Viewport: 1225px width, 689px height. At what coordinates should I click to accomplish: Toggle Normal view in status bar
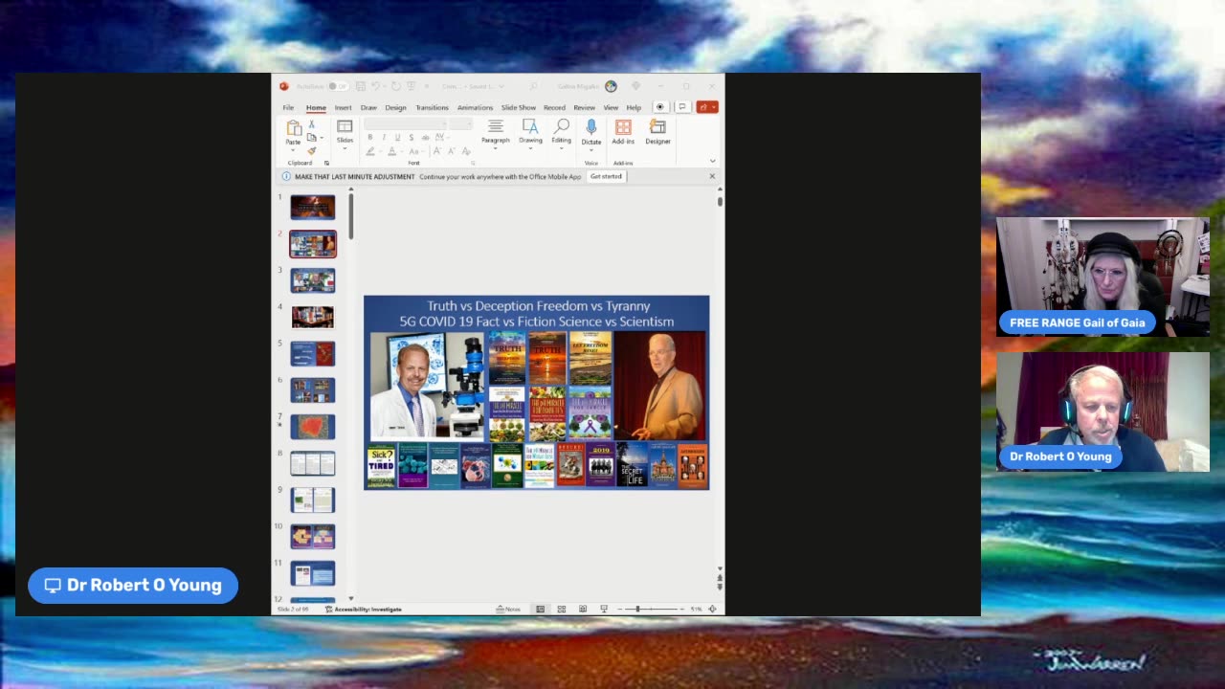(x=541, y=609)
